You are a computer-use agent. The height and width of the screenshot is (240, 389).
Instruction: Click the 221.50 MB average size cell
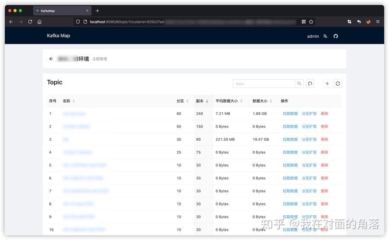point(225,139)
